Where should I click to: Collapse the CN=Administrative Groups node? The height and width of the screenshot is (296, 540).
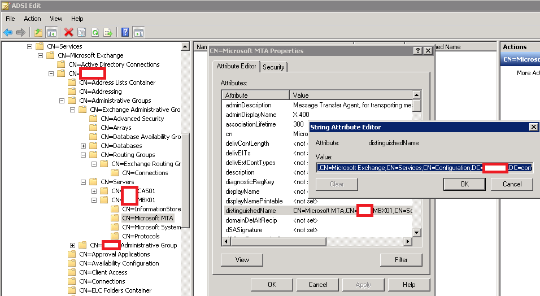62,101
